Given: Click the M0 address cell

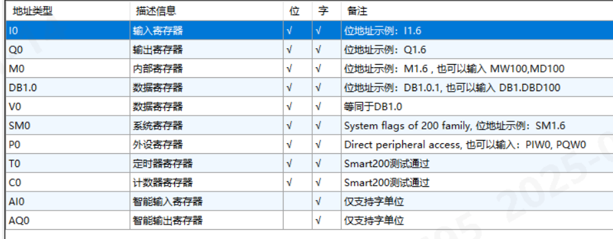Looking at the screenshot, I should pyautogui.click(x=68, y=69).
